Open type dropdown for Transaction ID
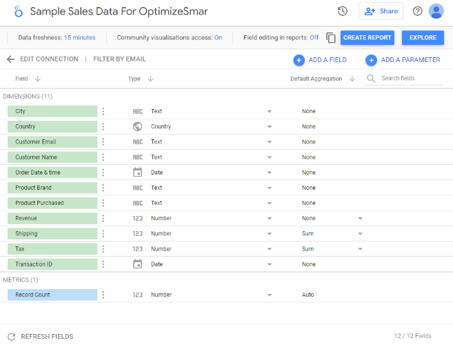 270,264
